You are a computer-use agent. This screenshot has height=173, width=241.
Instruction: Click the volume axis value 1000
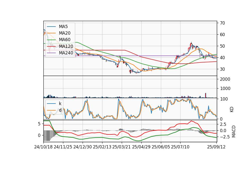pos(225,89)
